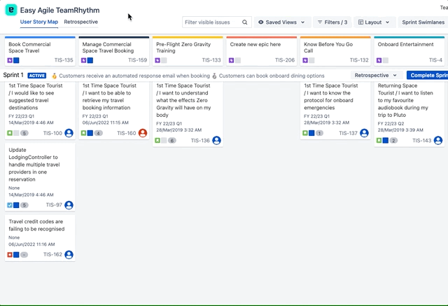448x306 pixels.
Task: Open the Saved Views dropdown
Action: (x=281, y=22)
